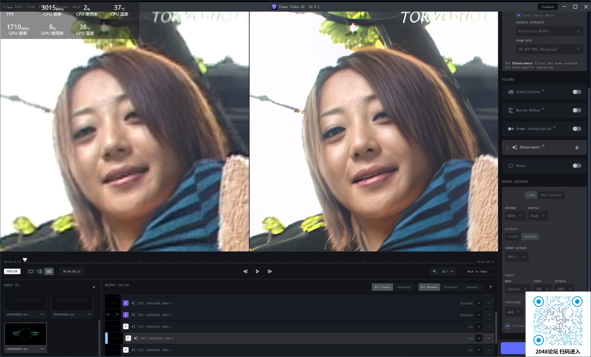
Task: Click checkmark on the 3h21m59s output
Action: coord(479,303)
